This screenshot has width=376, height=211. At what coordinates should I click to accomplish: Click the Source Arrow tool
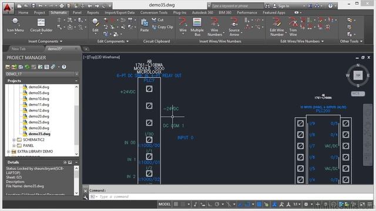[234, 27]
